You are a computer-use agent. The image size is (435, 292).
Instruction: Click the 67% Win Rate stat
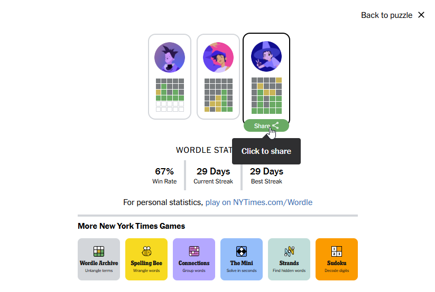point(164,176)
